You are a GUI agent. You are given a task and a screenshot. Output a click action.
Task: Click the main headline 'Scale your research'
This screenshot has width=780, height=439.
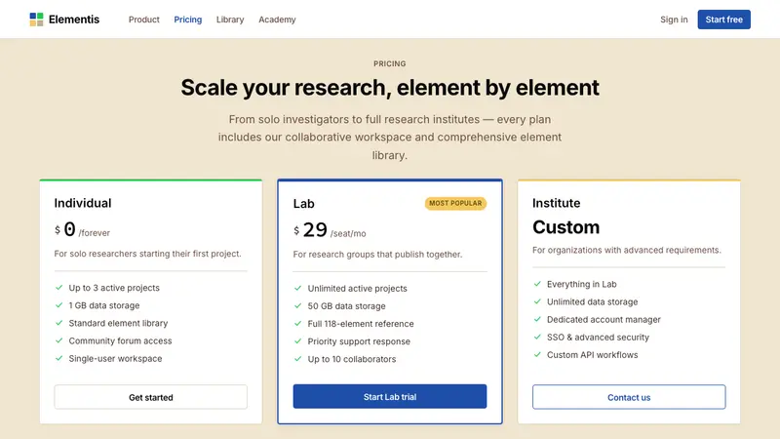(x=390, y=88)
